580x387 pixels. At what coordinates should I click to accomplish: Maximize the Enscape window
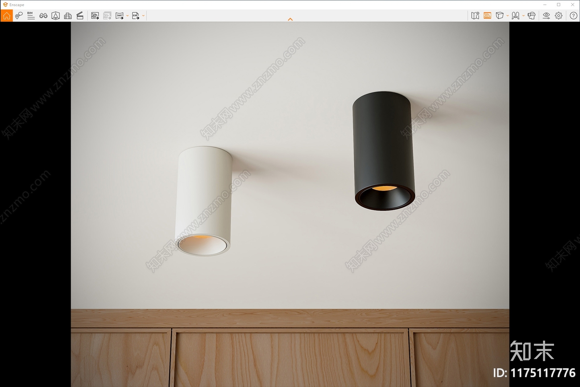(x=559, y=5)
